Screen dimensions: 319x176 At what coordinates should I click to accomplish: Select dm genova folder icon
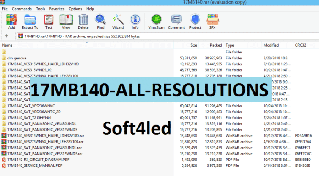point(4,58)
